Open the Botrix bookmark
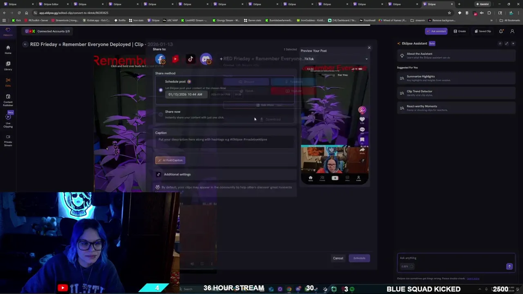 click(x=120, y=20)
